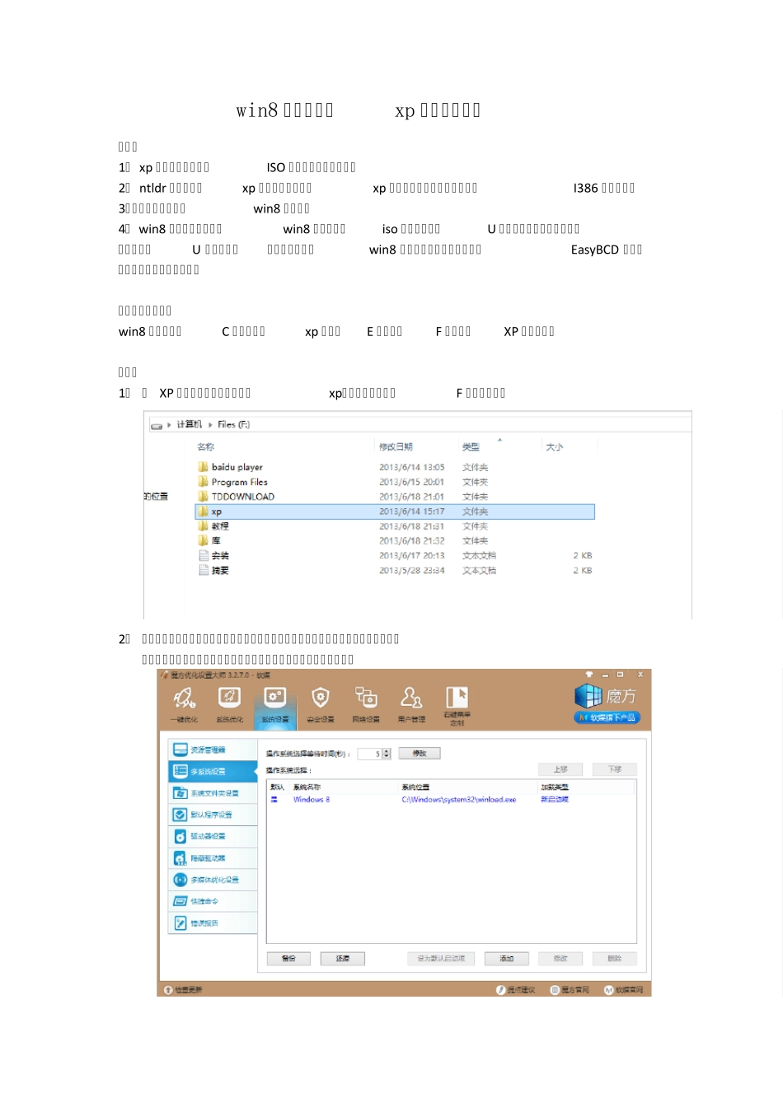Click the 2013/6/14 15:17 date cell
The image size is (783, 1107).
point(412,511)
